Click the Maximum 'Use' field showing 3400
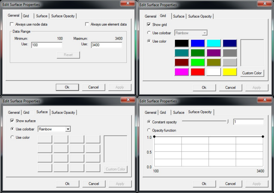This screenshot has height=193, width=274. click(x=107, y=45)
